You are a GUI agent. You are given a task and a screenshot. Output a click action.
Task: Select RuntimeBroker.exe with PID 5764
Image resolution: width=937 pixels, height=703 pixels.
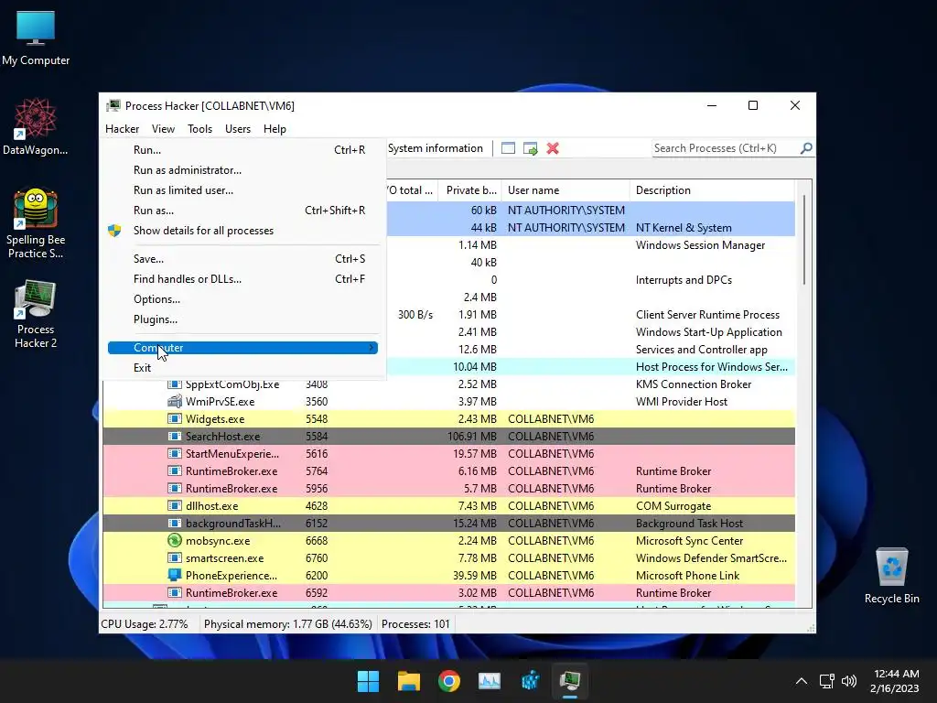(448, 471)
